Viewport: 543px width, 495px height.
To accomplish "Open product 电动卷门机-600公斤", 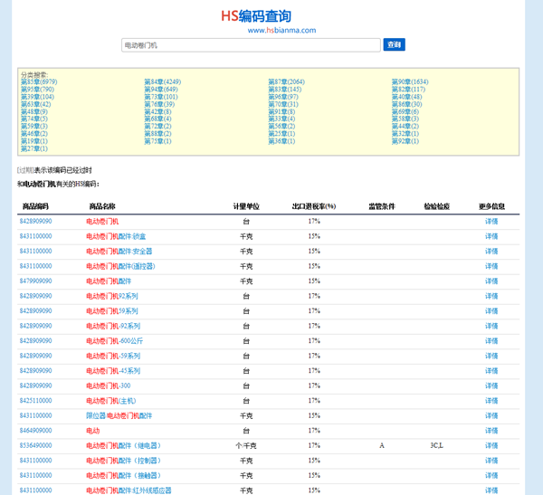I will 114,341.
